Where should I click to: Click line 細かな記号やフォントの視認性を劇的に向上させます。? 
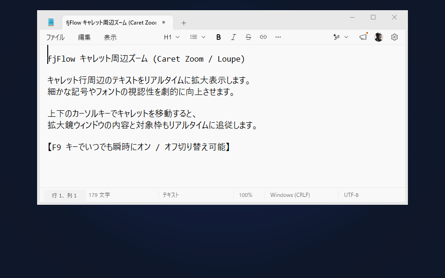pos(141,92)
